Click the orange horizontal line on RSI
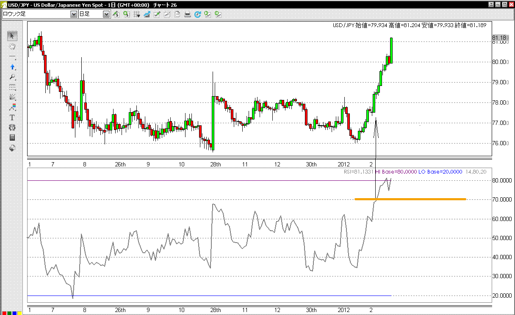Screen dimensions: 515x315 click(410, 199)
